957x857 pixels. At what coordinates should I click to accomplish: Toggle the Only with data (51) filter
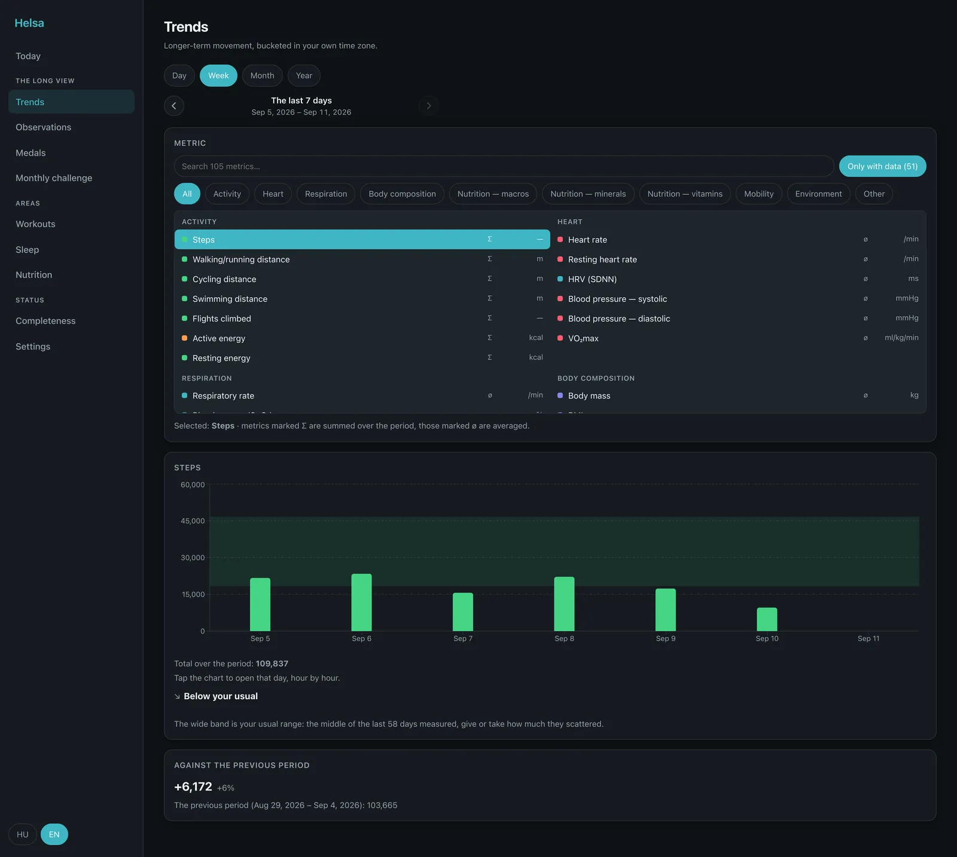tap(882, 166)
